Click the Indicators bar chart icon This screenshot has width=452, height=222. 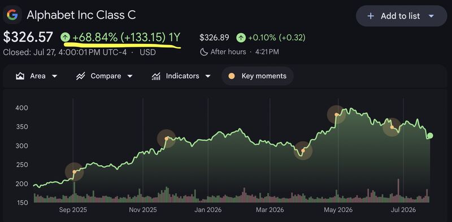point(156,76)
